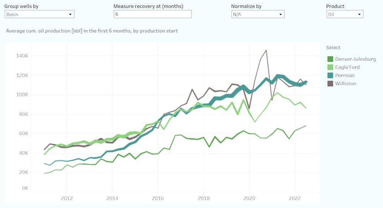Highlight Williston label in legend
Image resolution: width=383 pixels, height=208 pixels.
click(345, 84)
